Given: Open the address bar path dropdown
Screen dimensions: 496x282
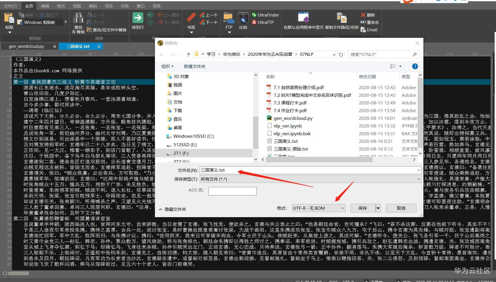Looking at the screenshot, I should pyautogui.click(x=334, y=54).
